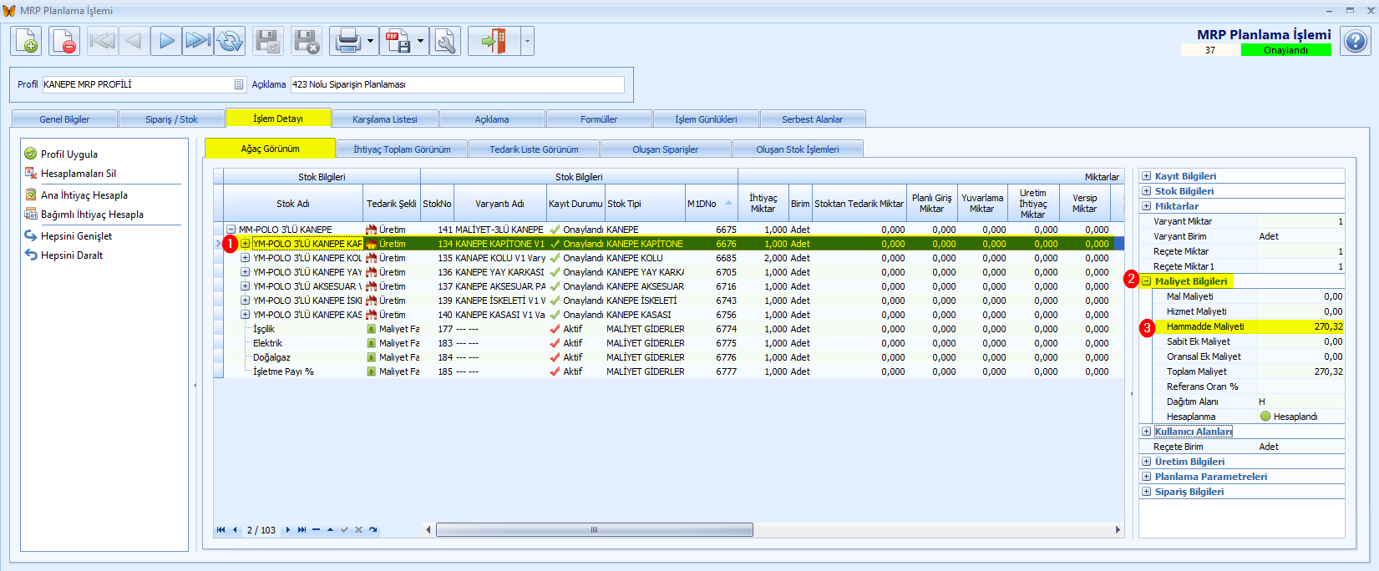Go to next row in grid navigator
The height and width of the screenshot is (571, 1379).
click(x=288, y=529)
